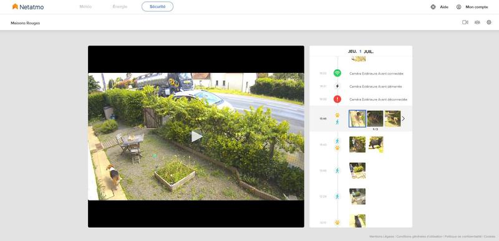The width and height of the screenshot is (499, 241).
Task: Play the video with the center play button
Action: 196,136
